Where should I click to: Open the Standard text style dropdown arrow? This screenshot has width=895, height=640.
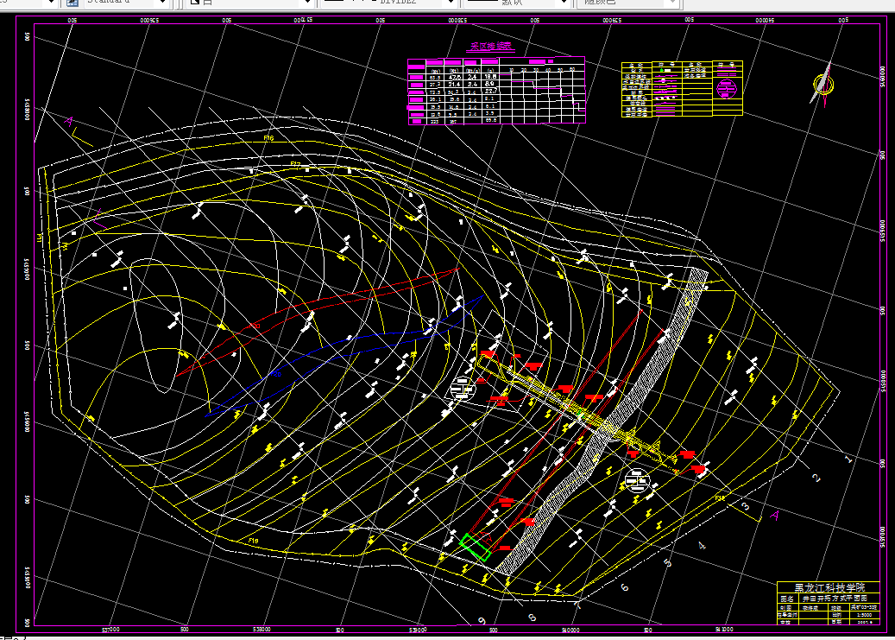[x=162, y=3]
